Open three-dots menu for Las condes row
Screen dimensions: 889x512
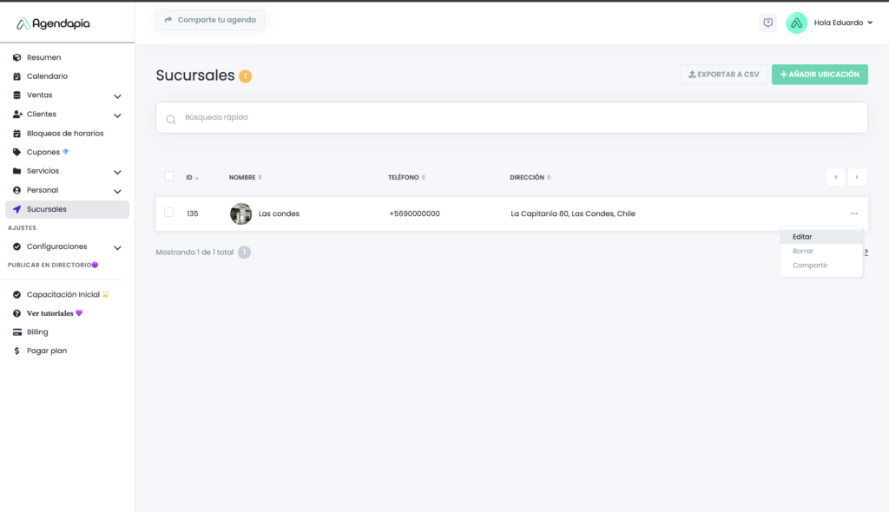click(853, 213)
